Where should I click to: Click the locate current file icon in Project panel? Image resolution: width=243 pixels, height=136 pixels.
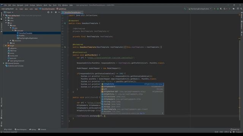48,12
